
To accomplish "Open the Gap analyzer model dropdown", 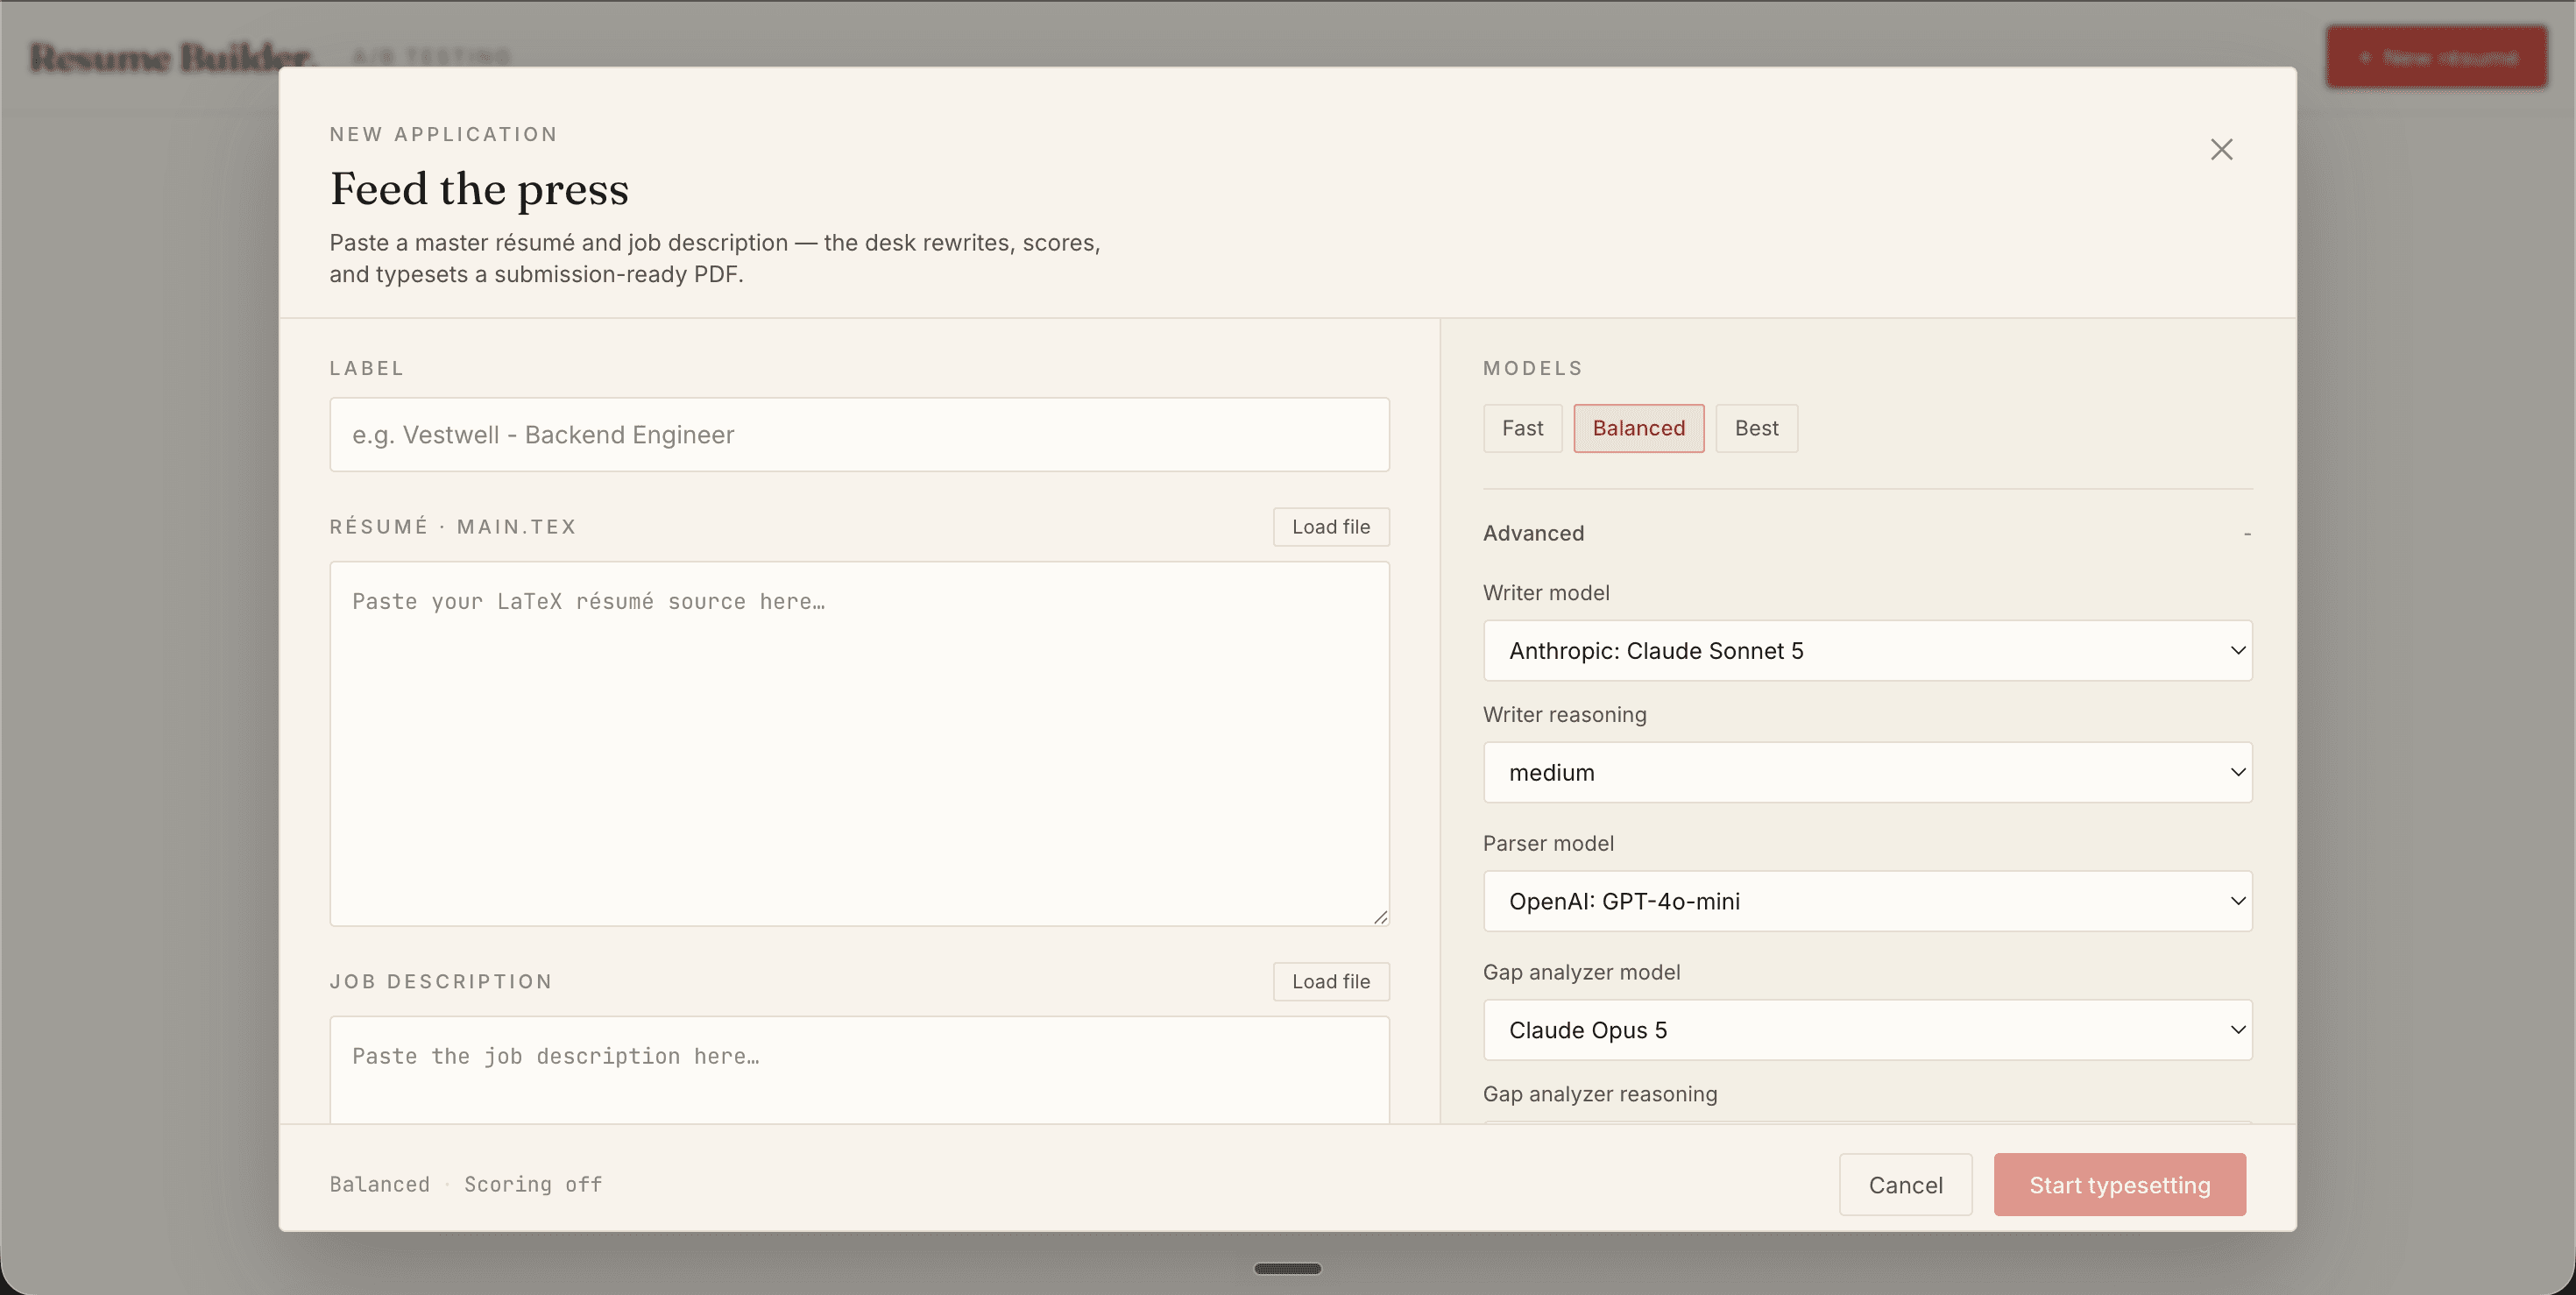I will (x=1867, y=1030).
